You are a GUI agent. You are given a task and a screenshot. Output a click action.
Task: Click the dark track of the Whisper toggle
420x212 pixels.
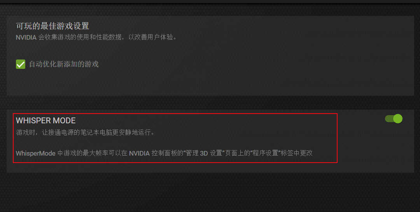coord(389,119)
